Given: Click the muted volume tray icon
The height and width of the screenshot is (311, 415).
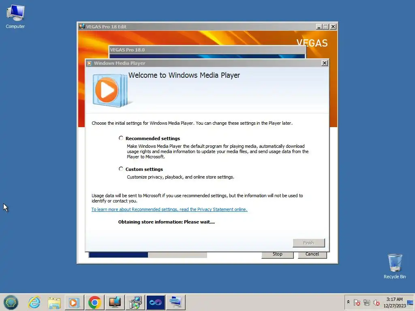Looking at the screenshot, I should pyautogui.click(x=376, y=302).
